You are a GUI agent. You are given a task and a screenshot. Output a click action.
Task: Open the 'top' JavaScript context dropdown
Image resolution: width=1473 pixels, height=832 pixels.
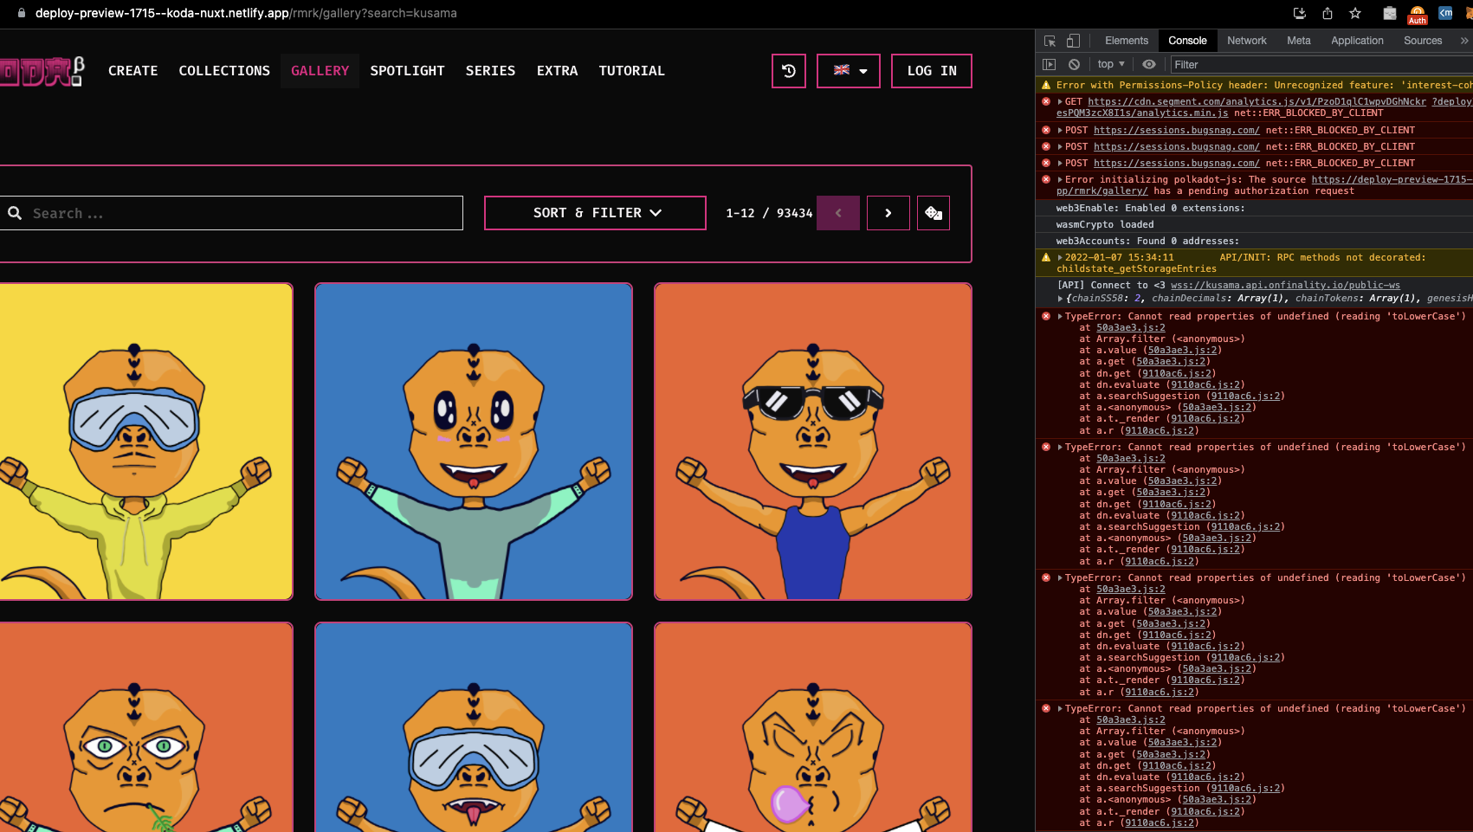pos(1111,64)
